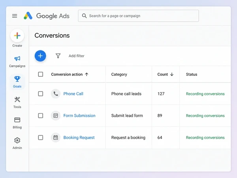Click the count value 64
The image size is (237, 178).
[x=160, y=137]
